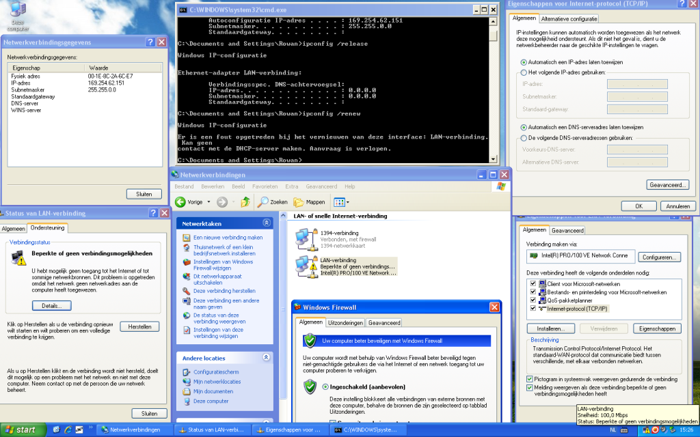Screen dimensions: 700x437
Task: Click the Windows logo in Netwerkverbindingen menu bar
Action: pyautogui.click(x=501, y=186)
